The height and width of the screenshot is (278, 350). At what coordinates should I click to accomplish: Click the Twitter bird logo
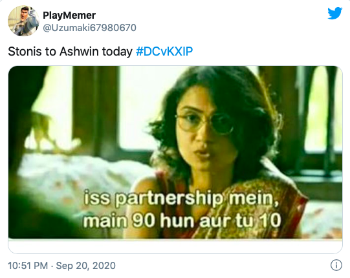[x=335, y=13]
